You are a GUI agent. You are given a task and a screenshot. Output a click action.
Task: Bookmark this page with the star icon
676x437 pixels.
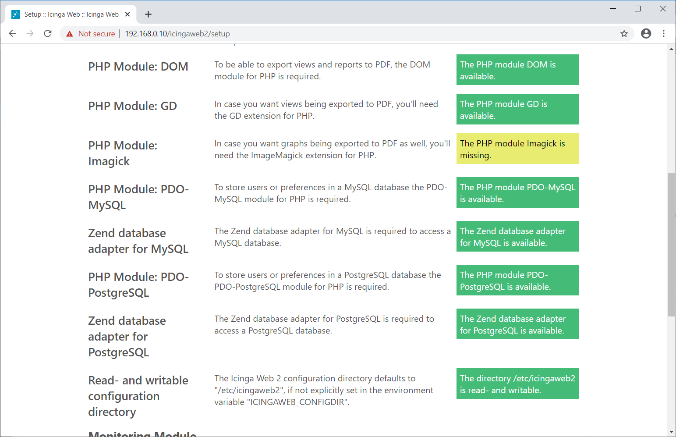pos(624,34)
